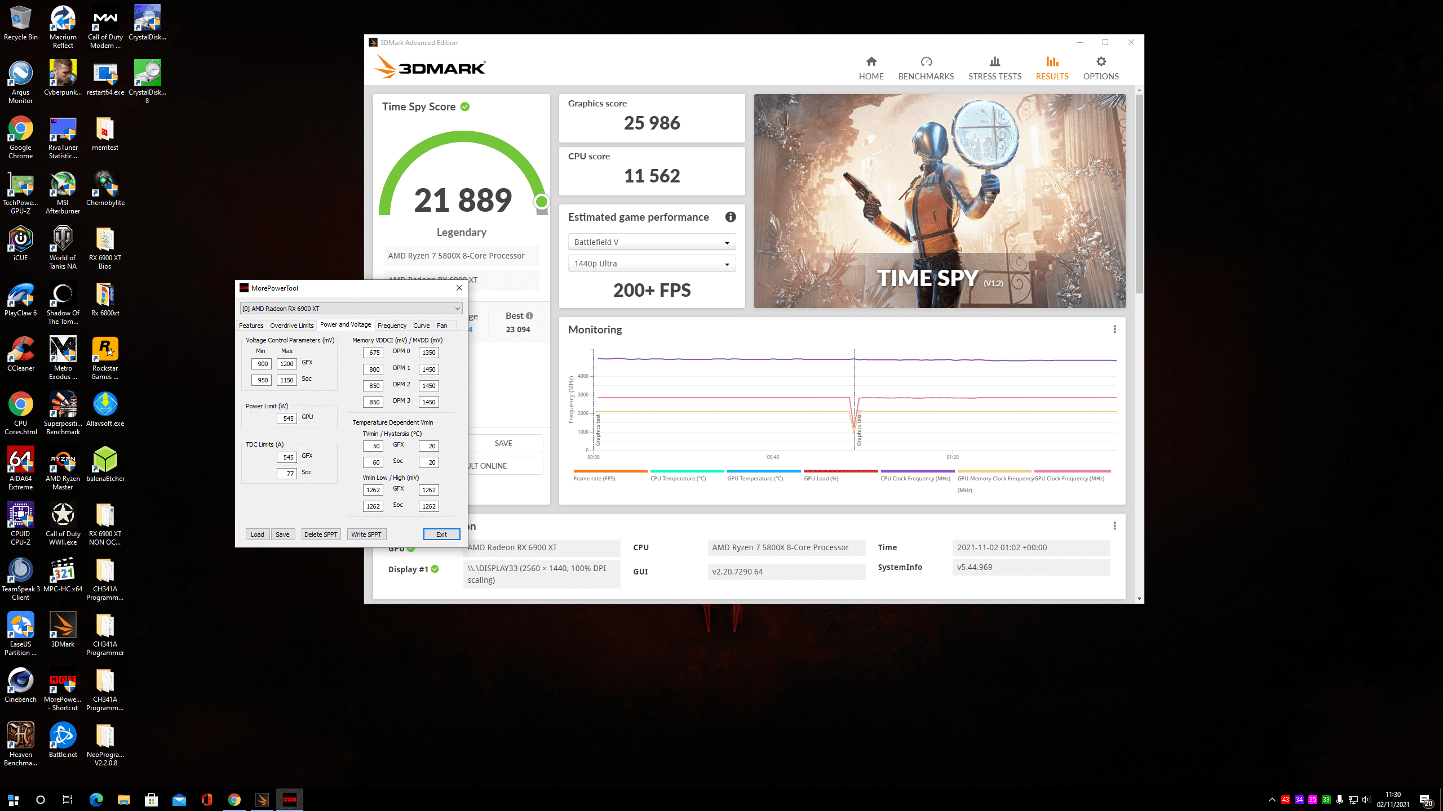Switch to the Frequency tab in MorePowerTool
1443x811 pixels.
pyautogui.click(x=392, y=326)
